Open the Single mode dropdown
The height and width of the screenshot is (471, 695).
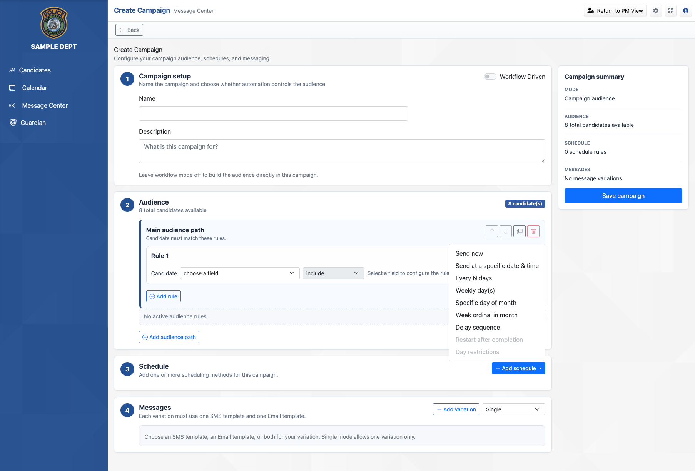514,409
